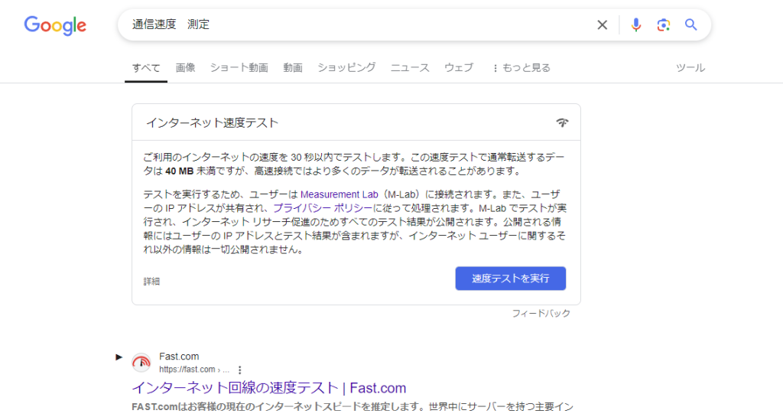
Task: Follow the Measurement Lab link
Action: point(339,194)
